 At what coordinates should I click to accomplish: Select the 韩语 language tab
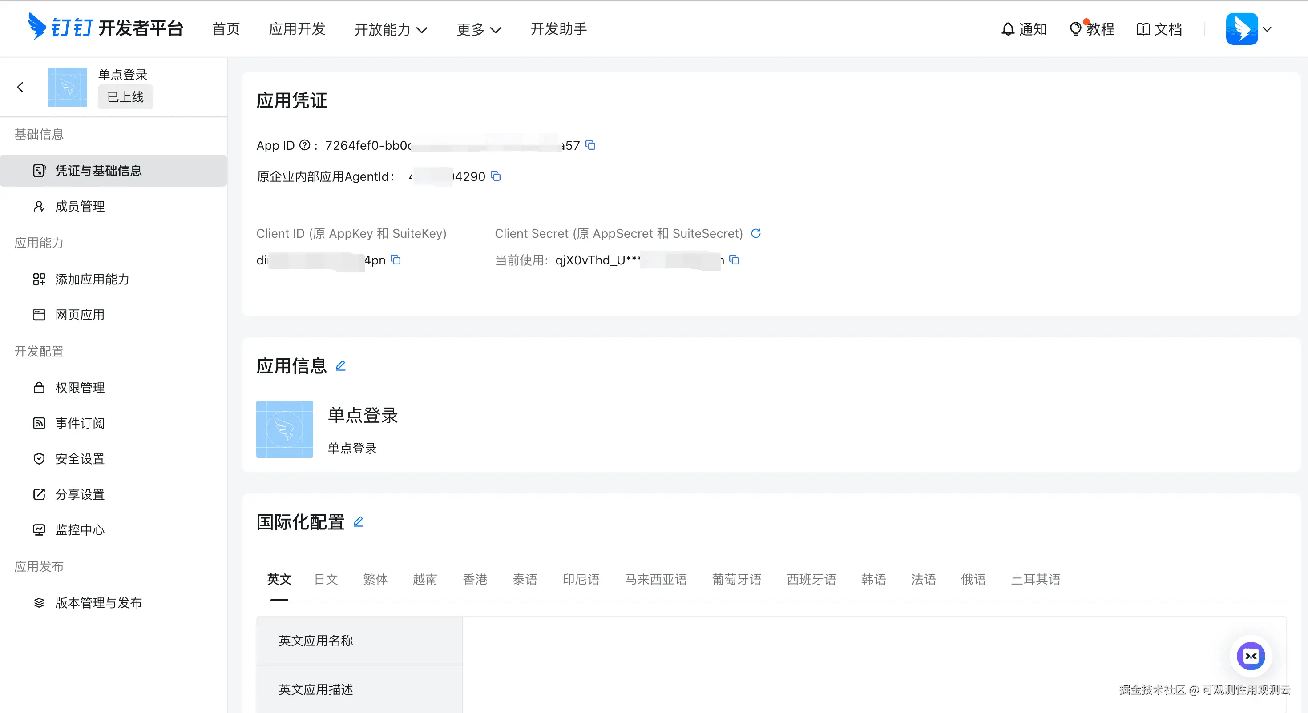(x=873, y=580)
